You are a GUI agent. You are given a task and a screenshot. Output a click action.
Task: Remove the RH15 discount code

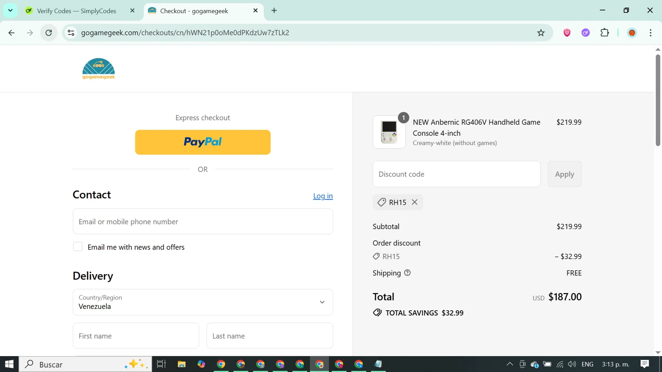coord(414,202)
